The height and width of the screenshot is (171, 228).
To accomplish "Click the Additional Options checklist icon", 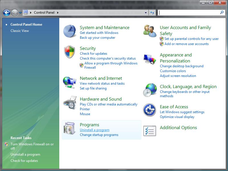I will tap(150, 131).
